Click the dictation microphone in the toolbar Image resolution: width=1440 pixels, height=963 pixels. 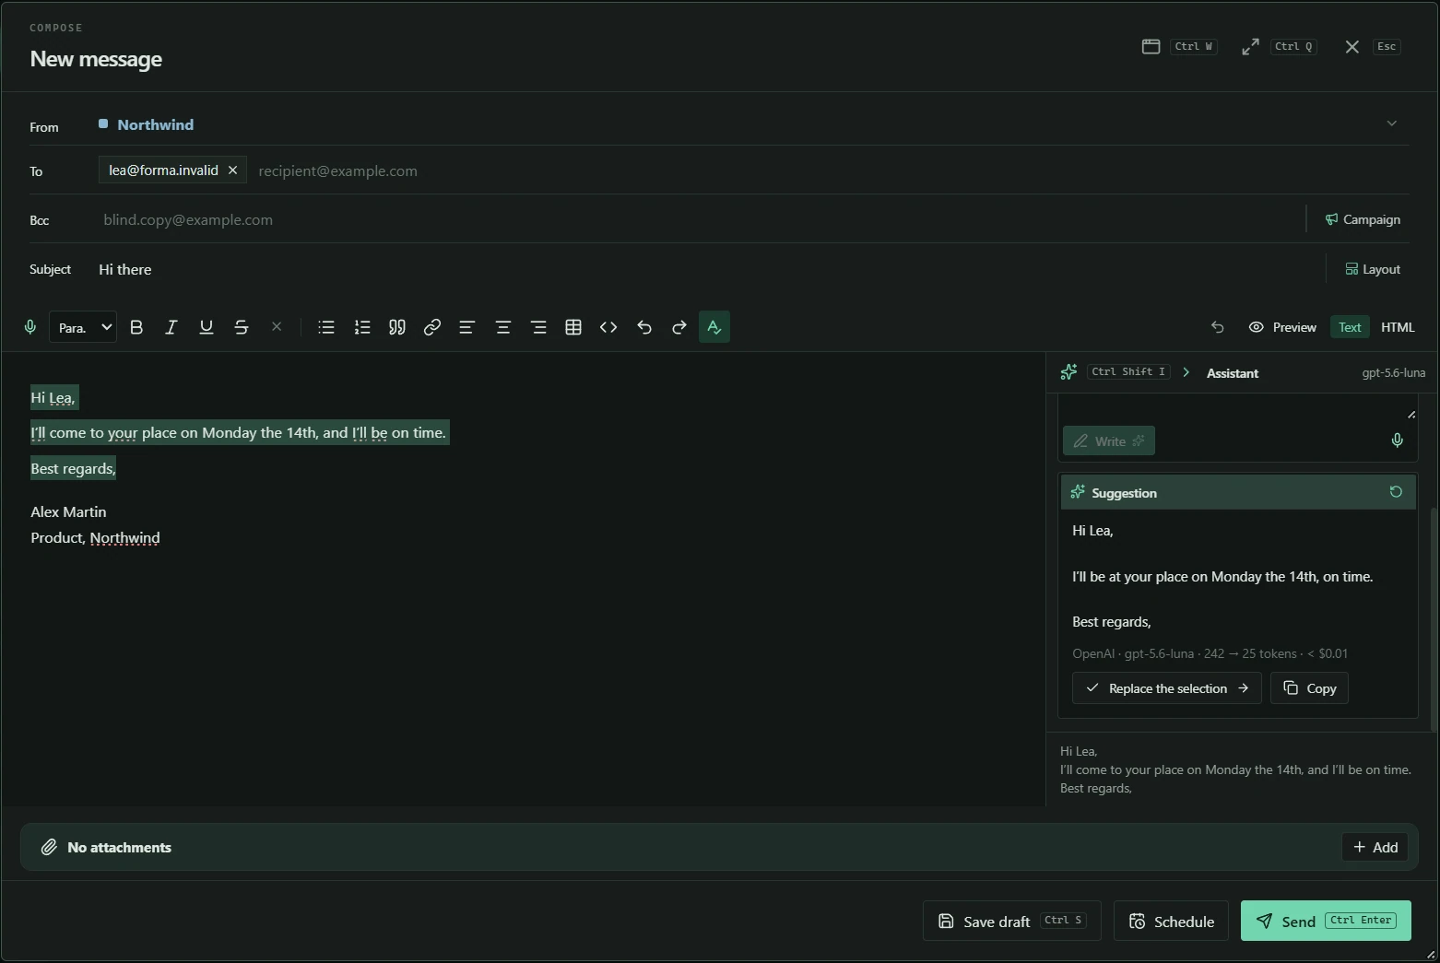click(x=30, y=327)
